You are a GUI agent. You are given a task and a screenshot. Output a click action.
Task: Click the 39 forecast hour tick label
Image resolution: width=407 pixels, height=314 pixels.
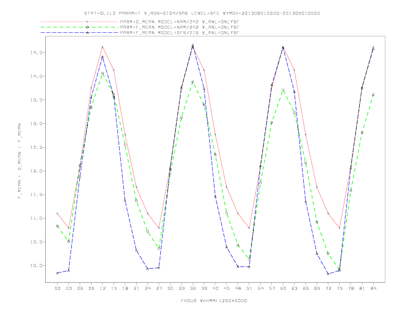click(x=204, y=288)
